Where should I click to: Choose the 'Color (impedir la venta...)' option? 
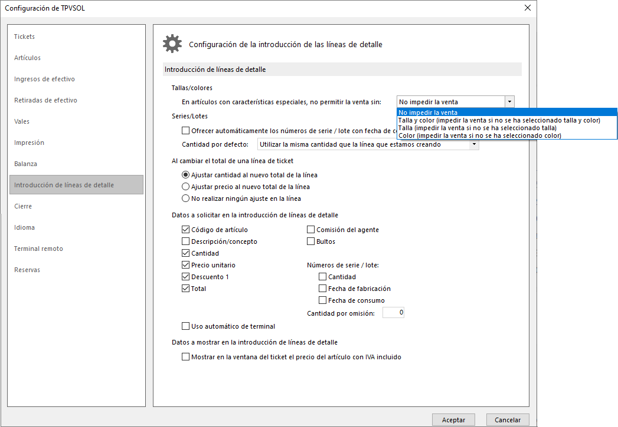coord(507,135)
